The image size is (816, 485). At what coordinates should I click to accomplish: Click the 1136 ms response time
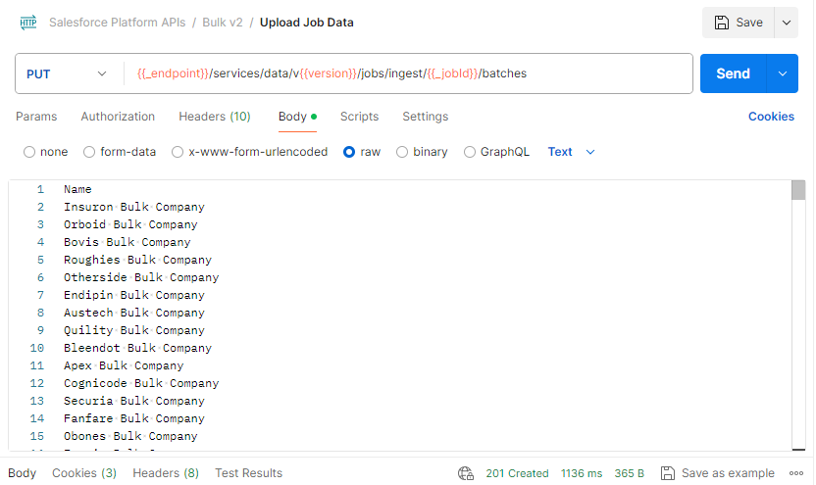(582, 473)
